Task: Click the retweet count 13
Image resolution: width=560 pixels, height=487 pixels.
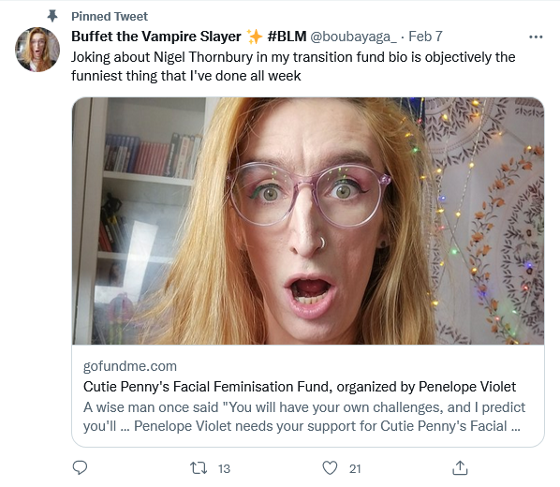Action: 224,469
